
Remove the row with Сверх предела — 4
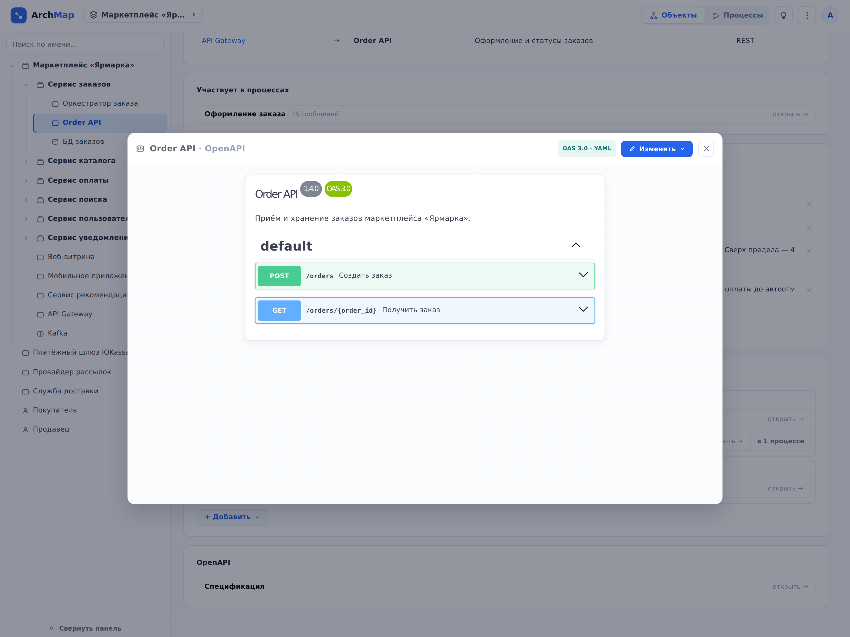[x=809, y=251]
